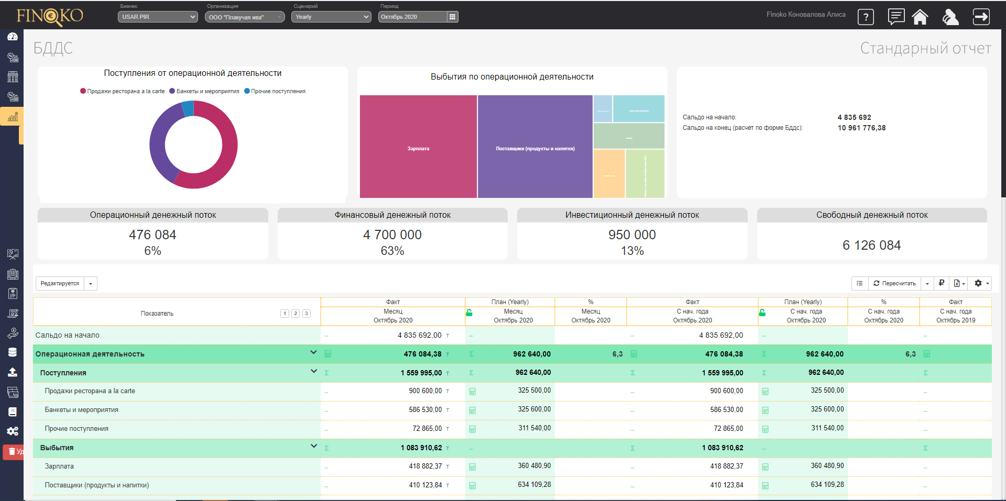Viewport: 1006px width, 501px height.
Task: Toggle lock on monthly Plan (Yearly) column
Action: (x=469, y=313)
